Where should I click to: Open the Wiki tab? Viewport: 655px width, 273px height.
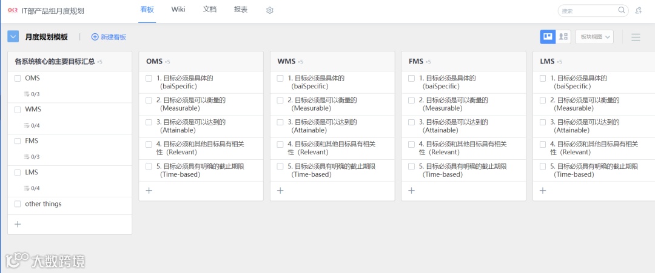pyautogui.click(x=178, y=10)
